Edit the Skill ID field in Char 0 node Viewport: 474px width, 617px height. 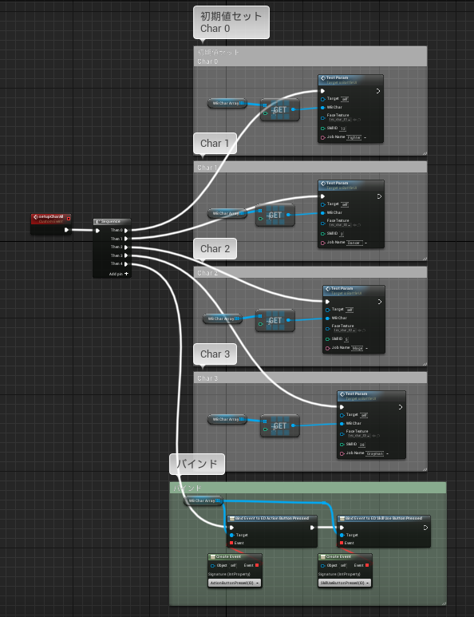pos(342,129)
